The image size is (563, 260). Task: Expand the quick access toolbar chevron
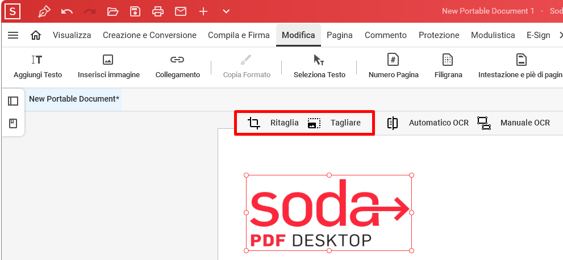226,11
